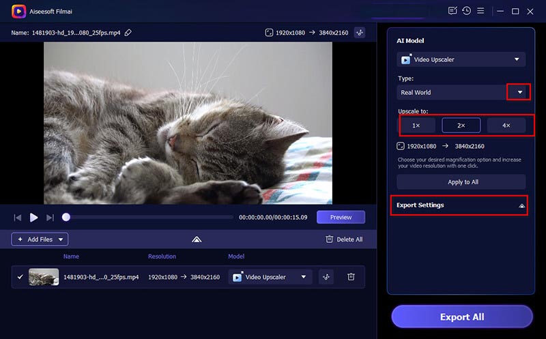Click the AI enhance icon beside 3840x2160 header

tap(360, 33)
